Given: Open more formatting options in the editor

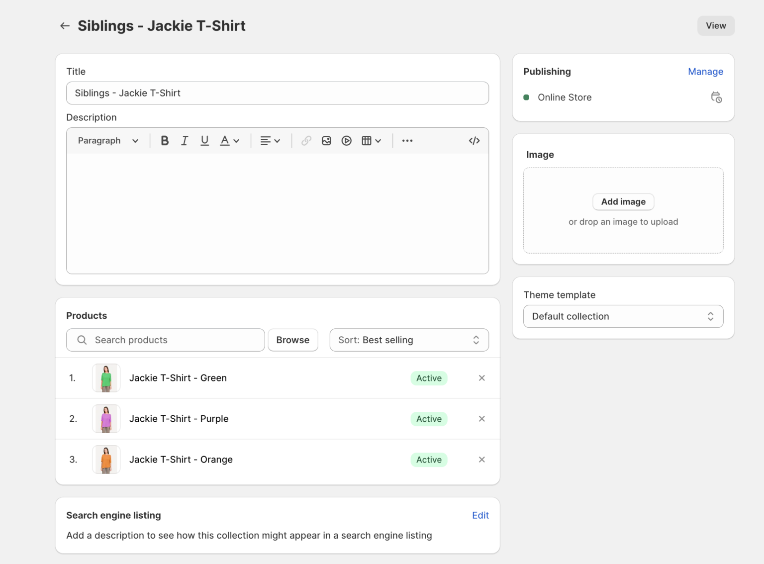Looking at the screenshot, I should point(407,140).
